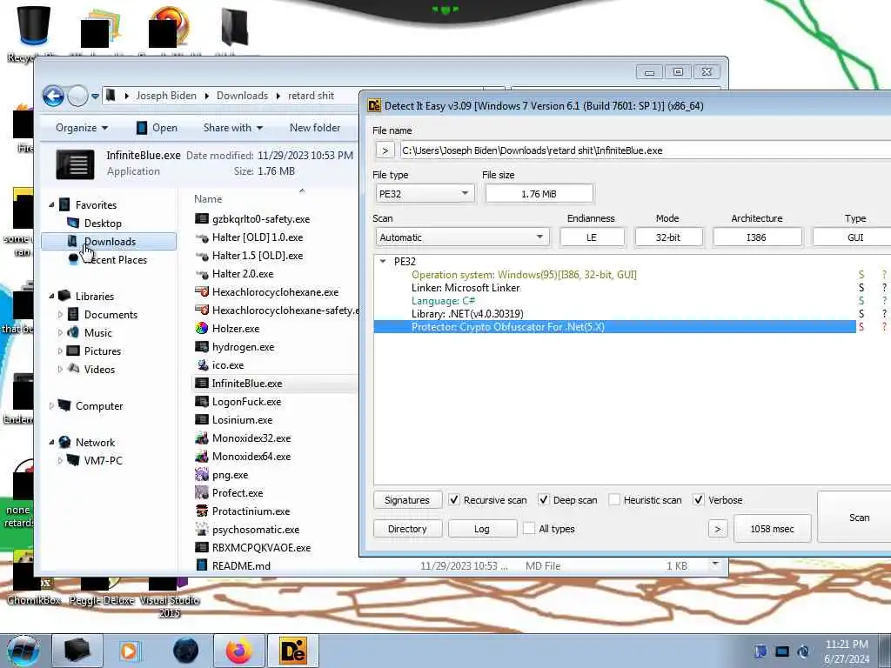
Task: Click the Losinium.exe file icon
Action: click(201, 420)
